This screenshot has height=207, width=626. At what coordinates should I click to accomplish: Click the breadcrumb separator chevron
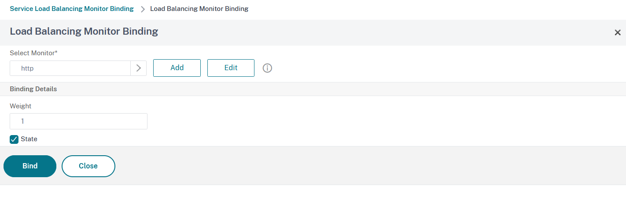click(143, 9)
